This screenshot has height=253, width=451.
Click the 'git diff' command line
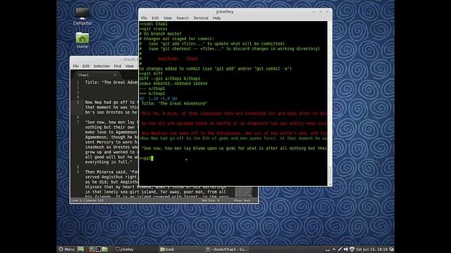coord(151,73)
